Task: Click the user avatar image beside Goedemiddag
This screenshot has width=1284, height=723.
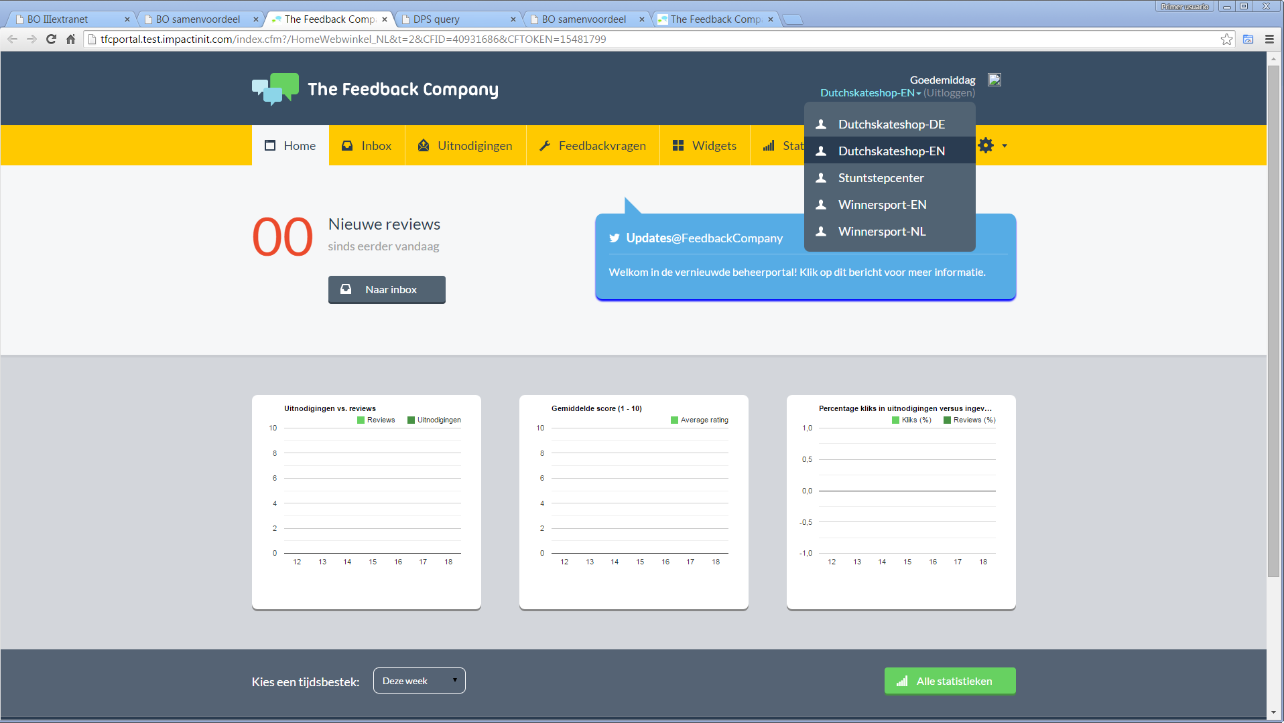Action: click(994, 80)
